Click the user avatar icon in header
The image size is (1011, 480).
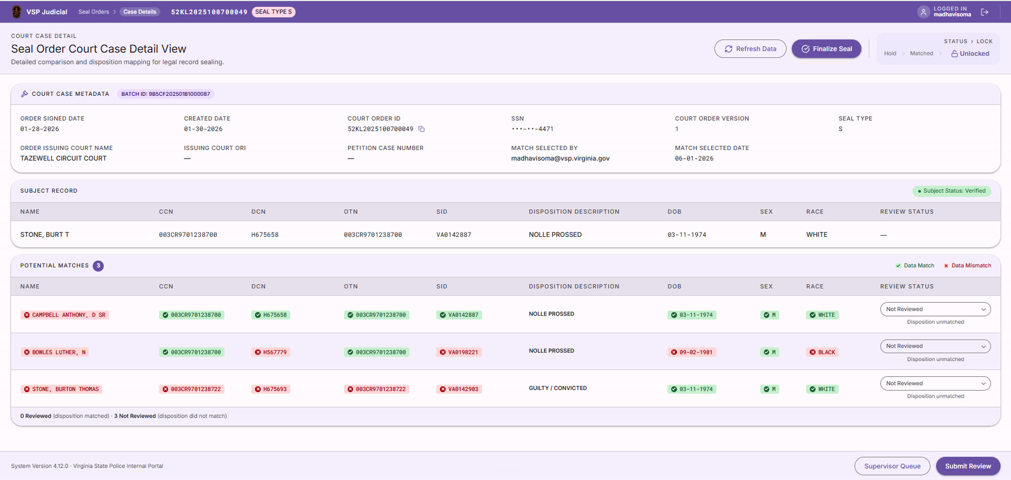click(x=923, y=12)
